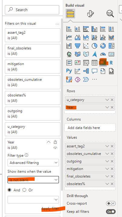The image size is (122, 217).
Task: Select the table visual
Action: tap(95, 63)
